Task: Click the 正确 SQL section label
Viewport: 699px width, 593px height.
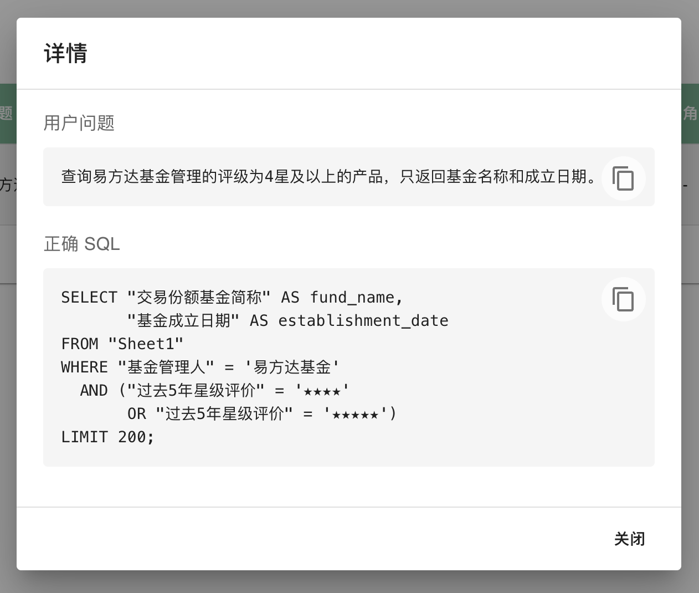Action: pyautogui.click(x=82, y=244)
